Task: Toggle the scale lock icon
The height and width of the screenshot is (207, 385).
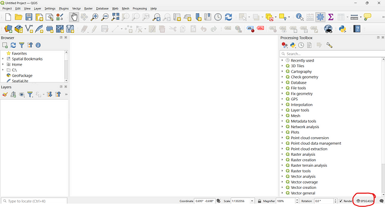Action: (259, 201)
